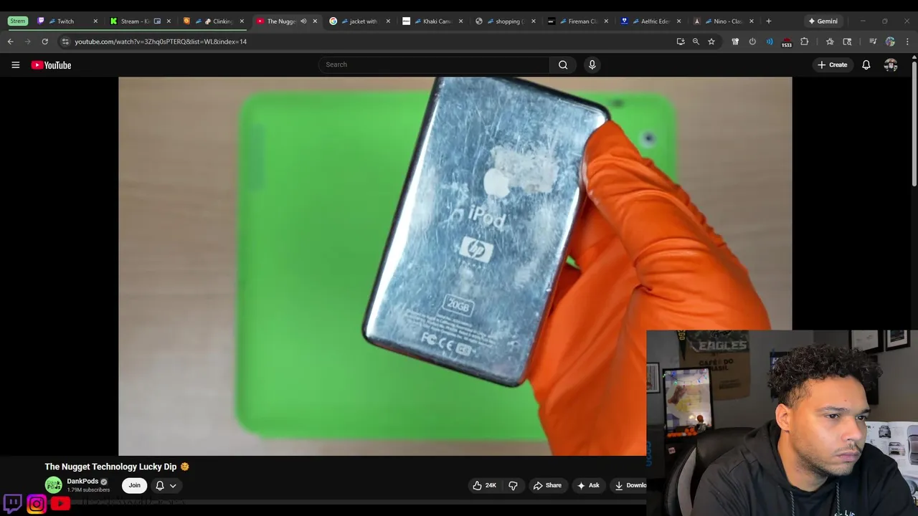Focus the YouTube search field
This screenshot has width=918, height=516.
tap(435, 64)
